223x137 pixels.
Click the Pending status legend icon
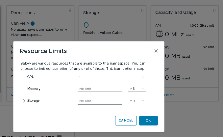pos(20,136)
